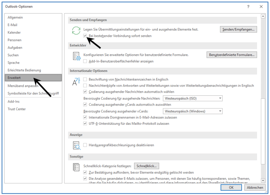Select the Kalender category
This screenshot has height=195, width=270.
(33, 32)
